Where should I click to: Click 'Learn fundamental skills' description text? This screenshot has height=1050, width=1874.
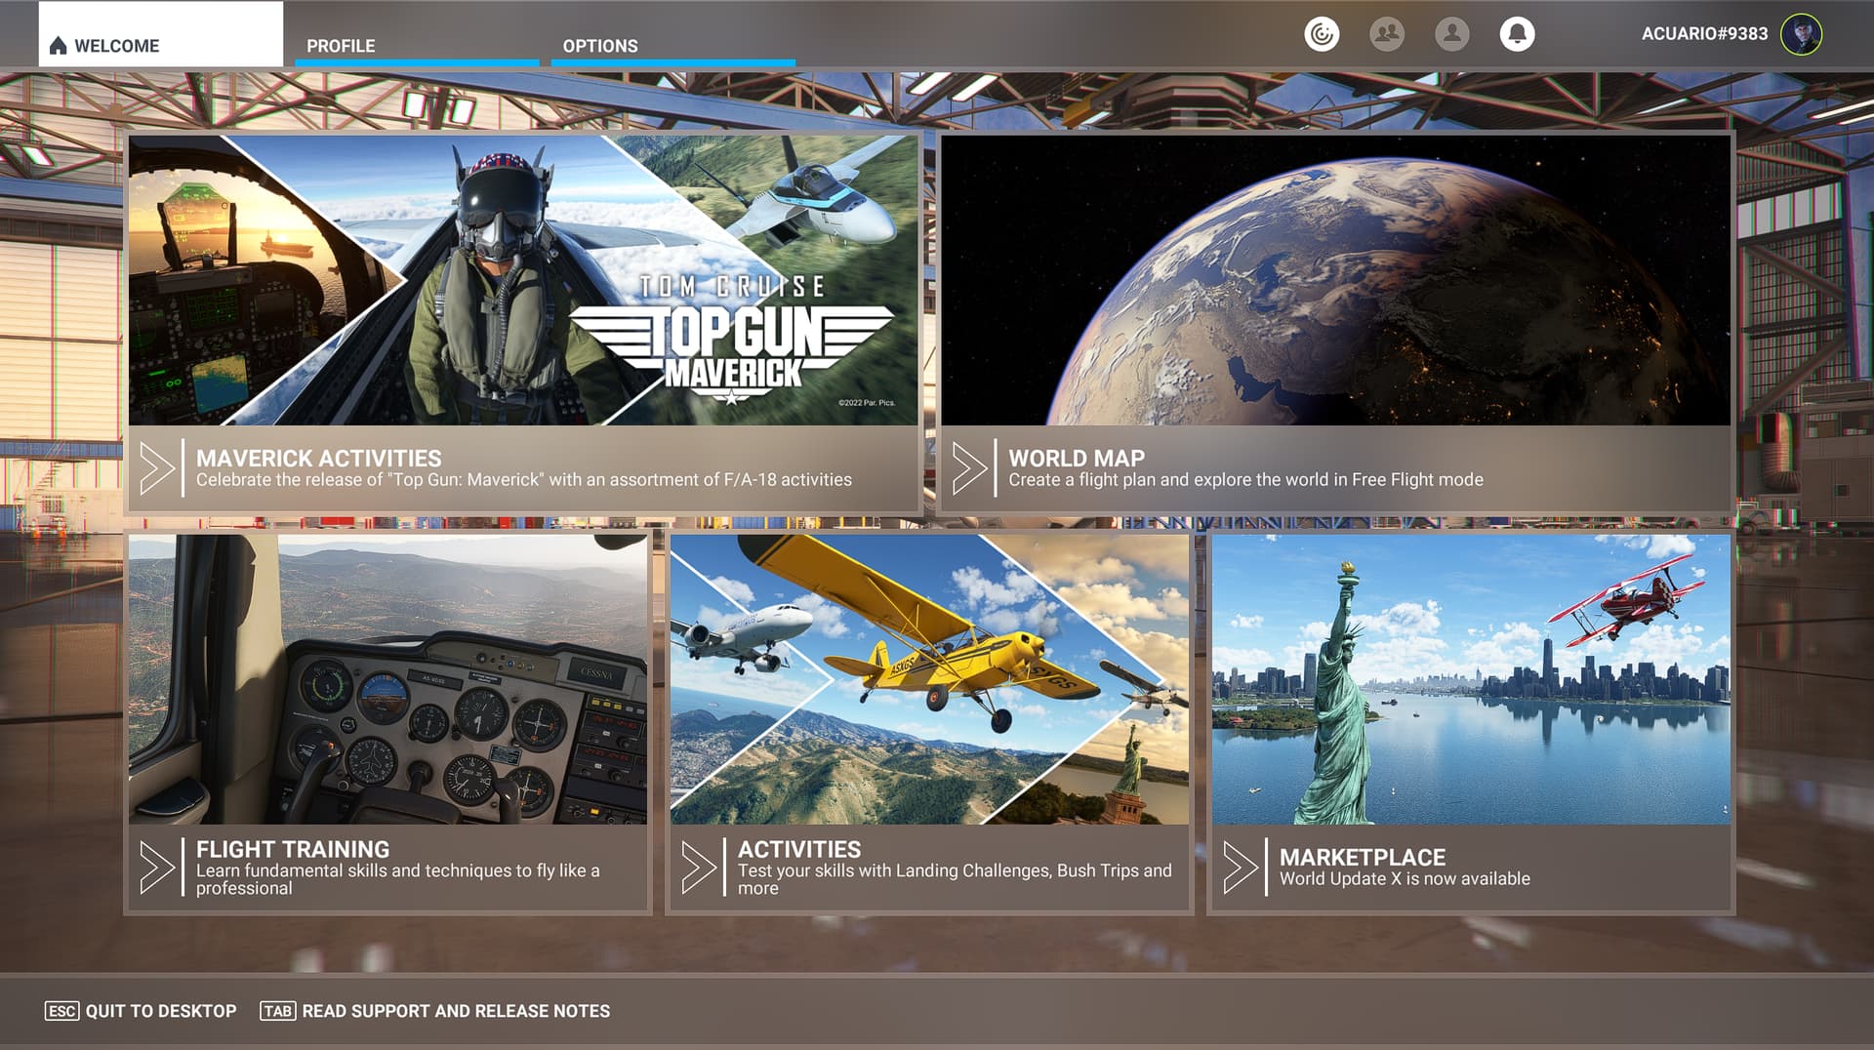coord(398,879)
